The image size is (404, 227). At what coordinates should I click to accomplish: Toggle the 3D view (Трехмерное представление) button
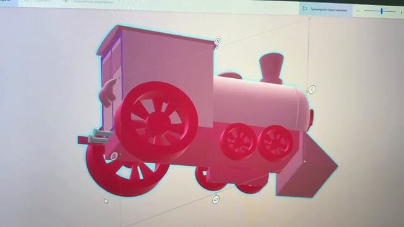point(326,10)
